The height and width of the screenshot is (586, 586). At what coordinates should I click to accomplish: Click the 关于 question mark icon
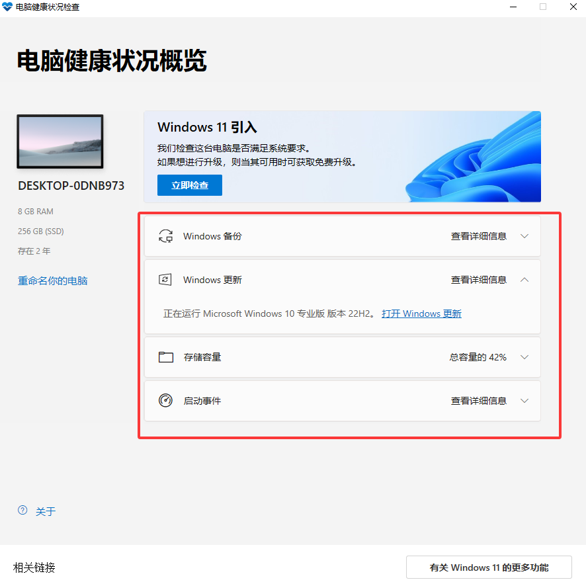coord(22,510)
